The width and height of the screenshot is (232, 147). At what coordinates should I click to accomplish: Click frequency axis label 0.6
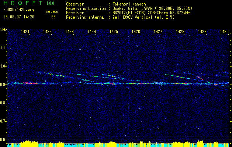3,140
